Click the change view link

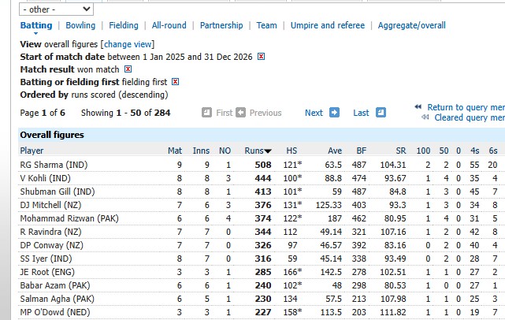(128, 44)
